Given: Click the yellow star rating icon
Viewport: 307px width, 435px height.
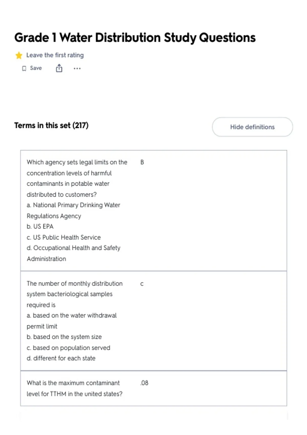Looking at the screenshot, I should [19, 55].
